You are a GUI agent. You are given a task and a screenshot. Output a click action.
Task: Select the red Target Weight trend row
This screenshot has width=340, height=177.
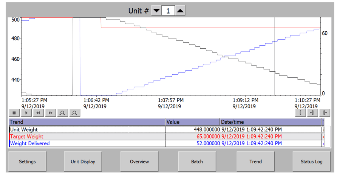87,136
